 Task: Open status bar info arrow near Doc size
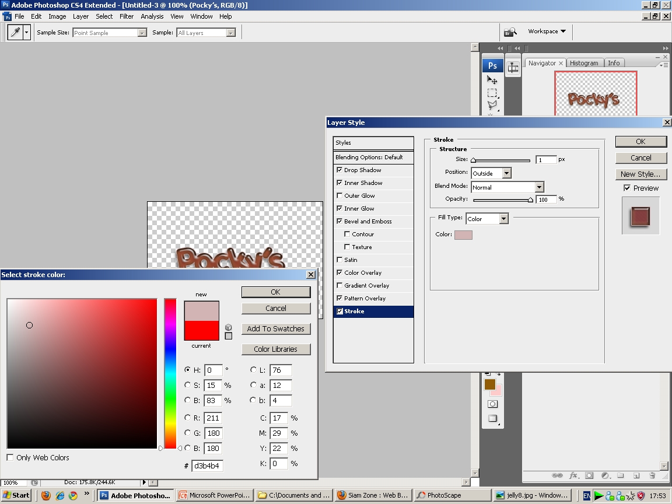144,482
